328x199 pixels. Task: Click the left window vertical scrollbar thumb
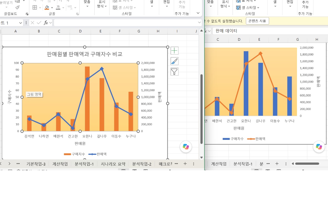(201, 109)
